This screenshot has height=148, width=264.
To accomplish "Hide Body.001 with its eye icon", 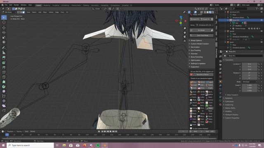I will [262, 20].
